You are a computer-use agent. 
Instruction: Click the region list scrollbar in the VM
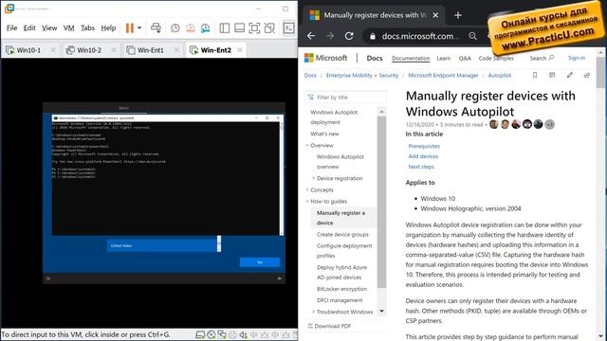(x=219, y=243)
